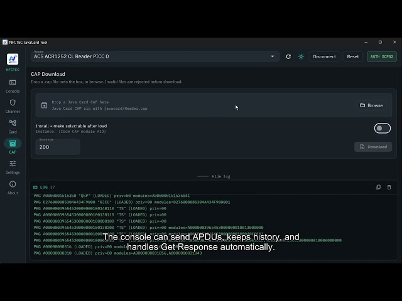Viewport: 402px width, 301px height.
Task: Open the Console section
Action: [x=13, y=86]
